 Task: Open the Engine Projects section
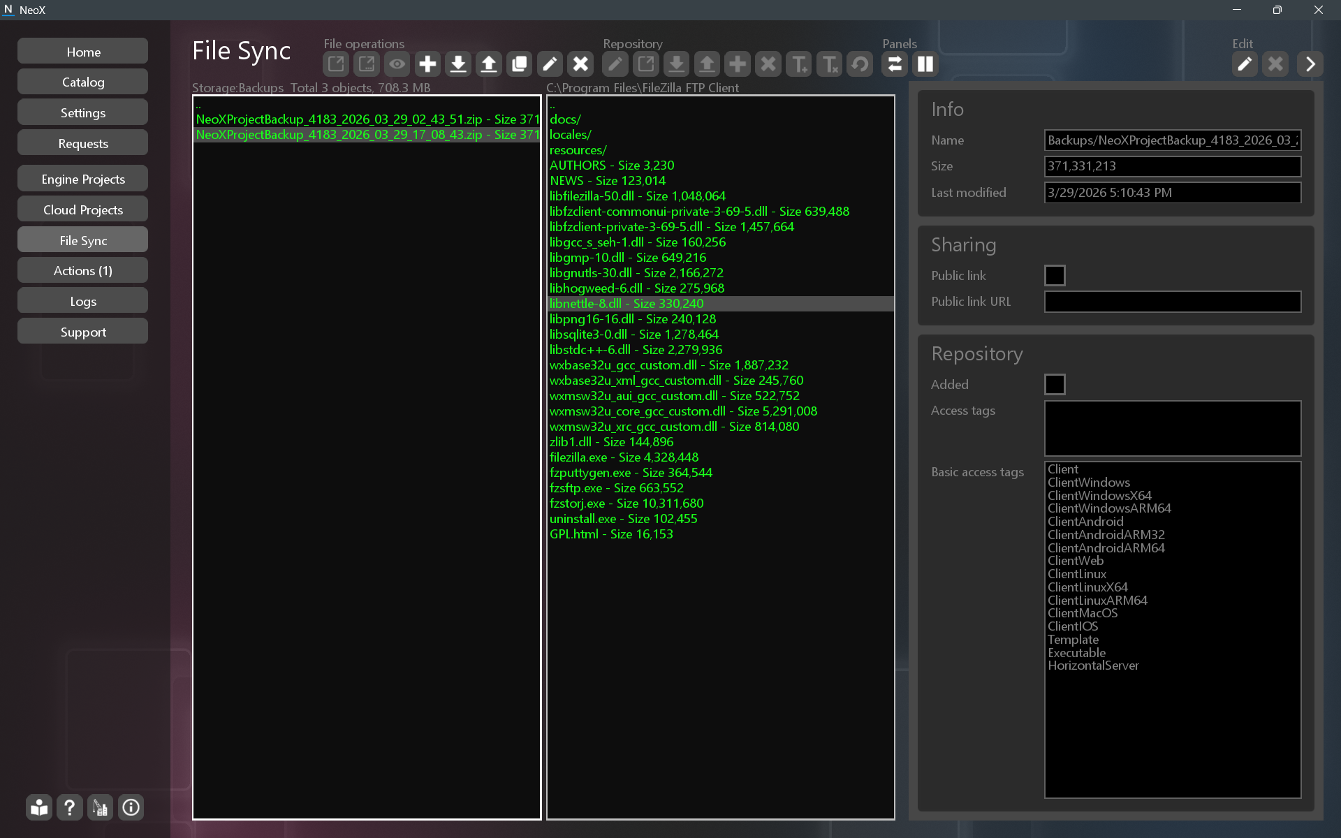83,179
